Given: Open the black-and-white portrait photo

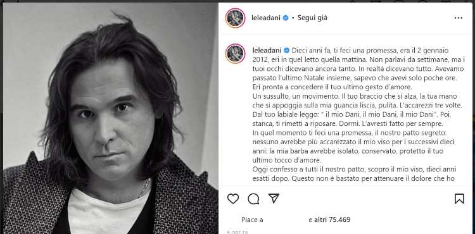Looking at the screenshot, I should [x=111, y=118].
